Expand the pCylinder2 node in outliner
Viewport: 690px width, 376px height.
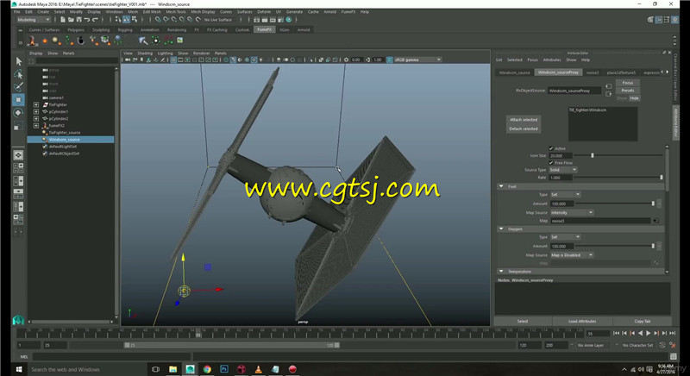click(x=36, y=119)
